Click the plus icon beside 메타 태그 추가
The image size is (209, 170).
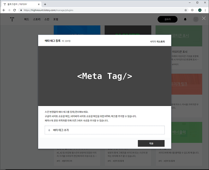click(49, 130)
